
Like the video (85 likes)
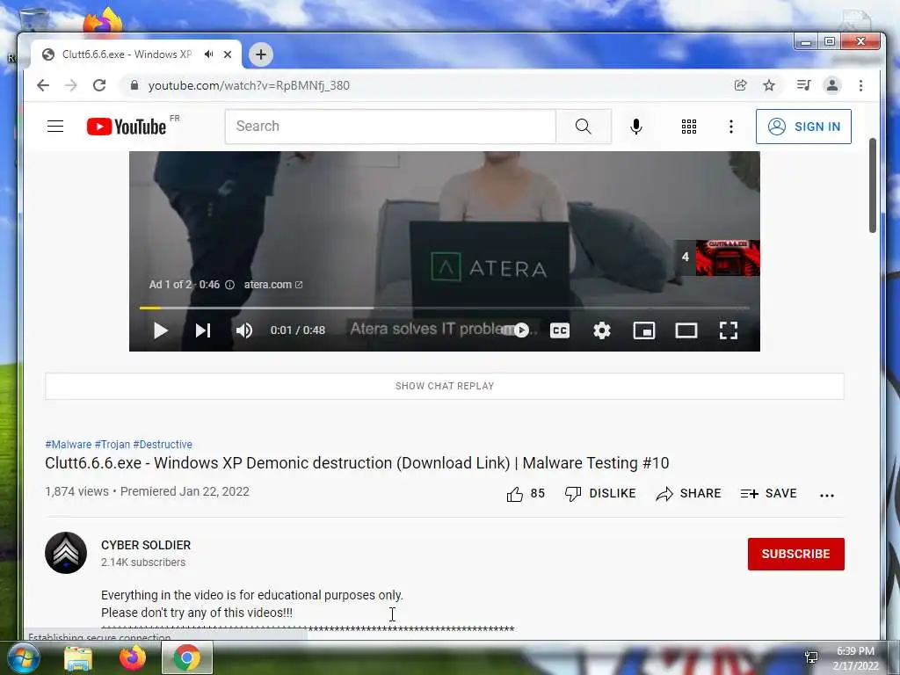[x=526, y=494]
